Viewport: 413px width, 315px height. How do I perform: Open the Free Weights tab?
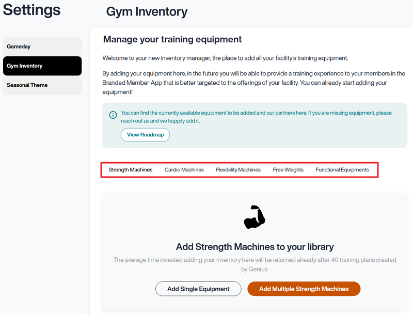click(288, 169)
